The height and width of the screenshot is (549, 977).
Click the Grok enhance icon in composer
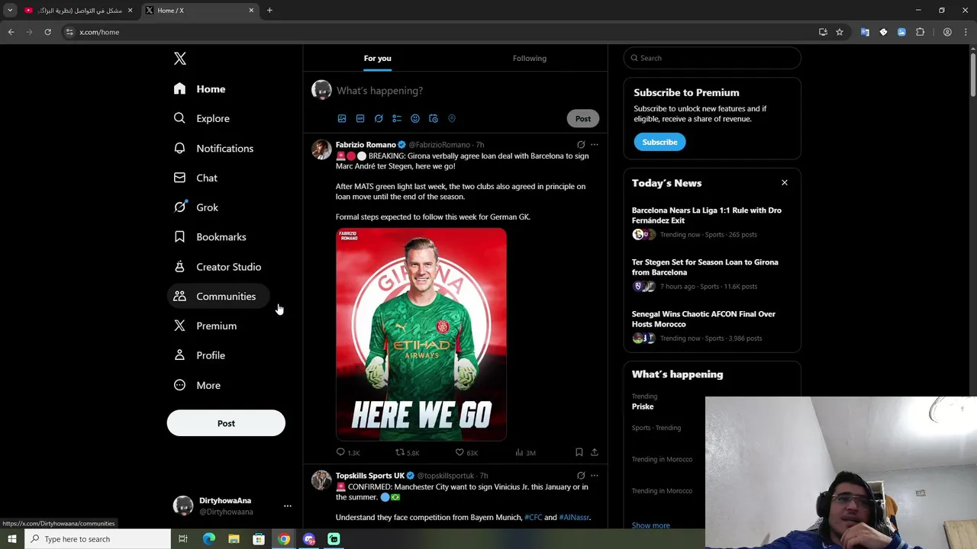[x=379, y=119]
